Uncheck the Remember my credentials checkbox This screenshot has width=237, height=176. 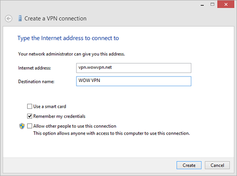click(30, 116)
